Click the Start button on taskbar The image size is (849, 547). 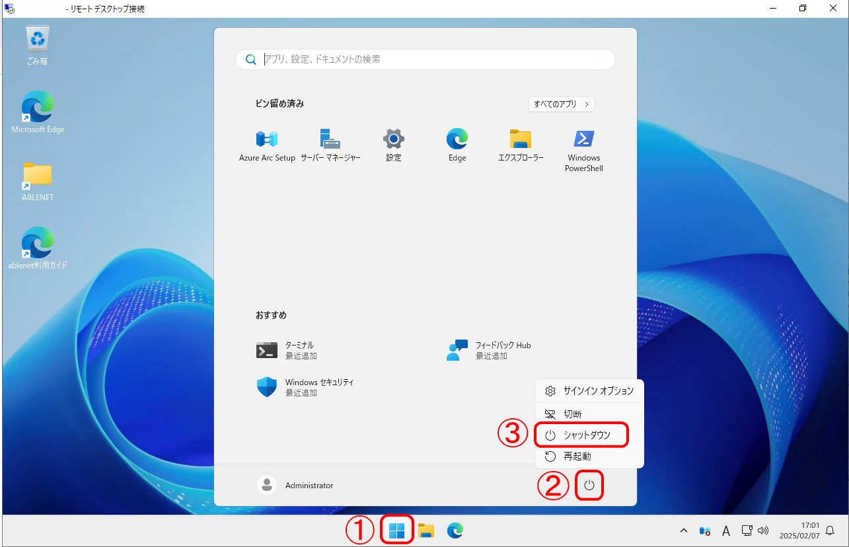click(397, 530)
